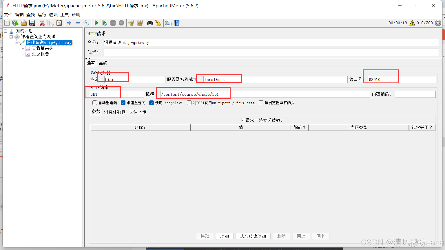Viewport: 445px width, 250px height.
Task: Start the test with green play icon
Action: (x=96, y=23)
